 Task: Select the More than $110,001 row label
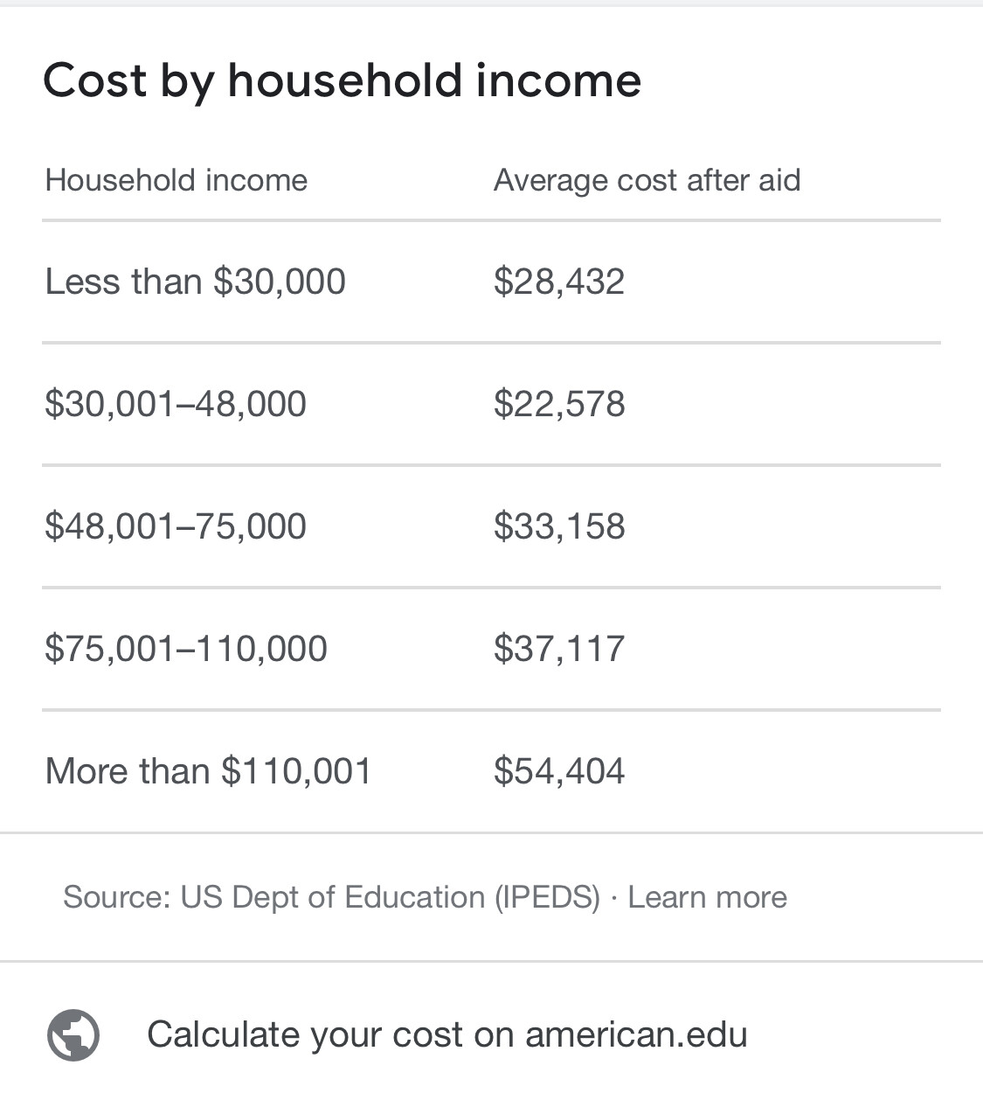click(208, 771)
